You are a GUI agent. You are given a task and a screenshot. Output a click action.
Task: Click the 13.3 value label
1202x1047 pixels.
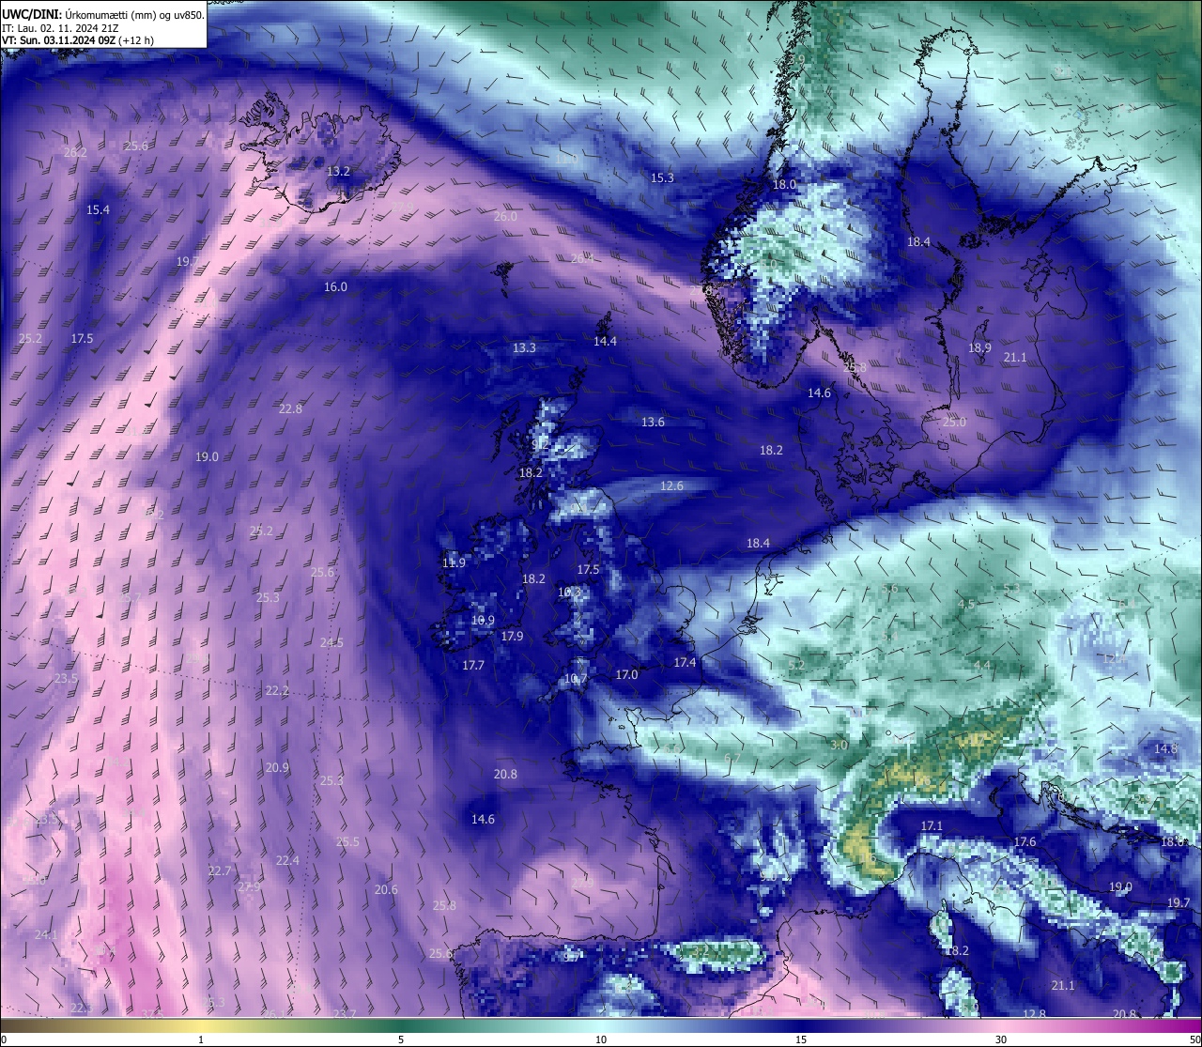tap(524, 348)
